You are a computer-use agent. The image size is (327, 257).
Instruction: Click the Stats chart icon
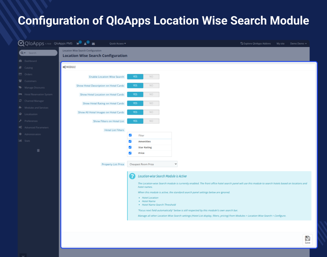[20, 140]
